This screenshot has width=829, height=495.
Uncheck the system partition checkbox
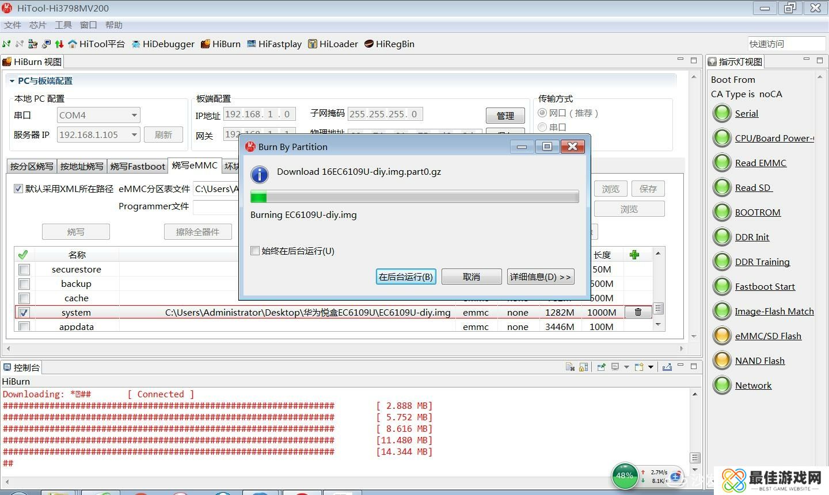point(24,313)
